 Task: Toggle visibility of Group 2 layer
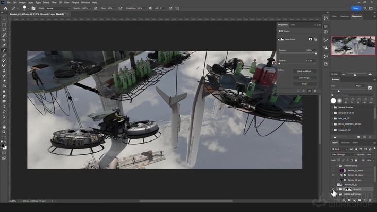click(x=333, y=189)
